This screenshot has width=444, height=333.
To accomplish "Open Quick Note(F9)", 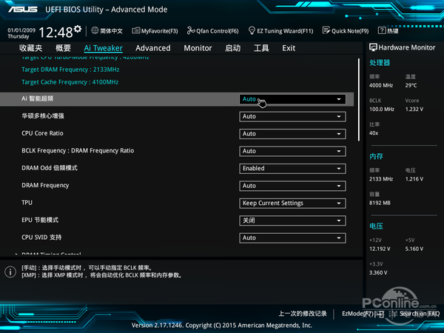I will pyautogui.click(x=346, y=30).
